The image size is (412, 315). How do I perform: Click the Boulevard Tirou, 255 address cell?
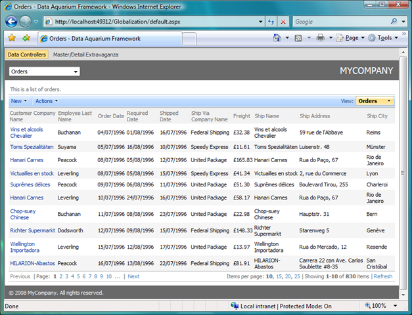[x=323, y=184]
